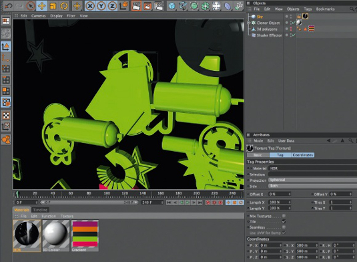Click the Coordinate System icon
Screen dimensions: 357x262
click(123, 6)
